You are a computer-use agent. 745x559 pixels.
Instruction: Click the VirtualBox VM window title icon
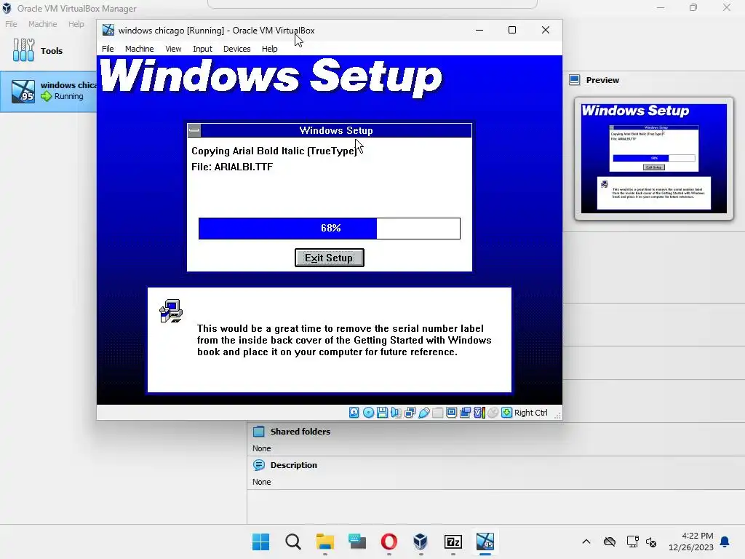pos(108,30)
